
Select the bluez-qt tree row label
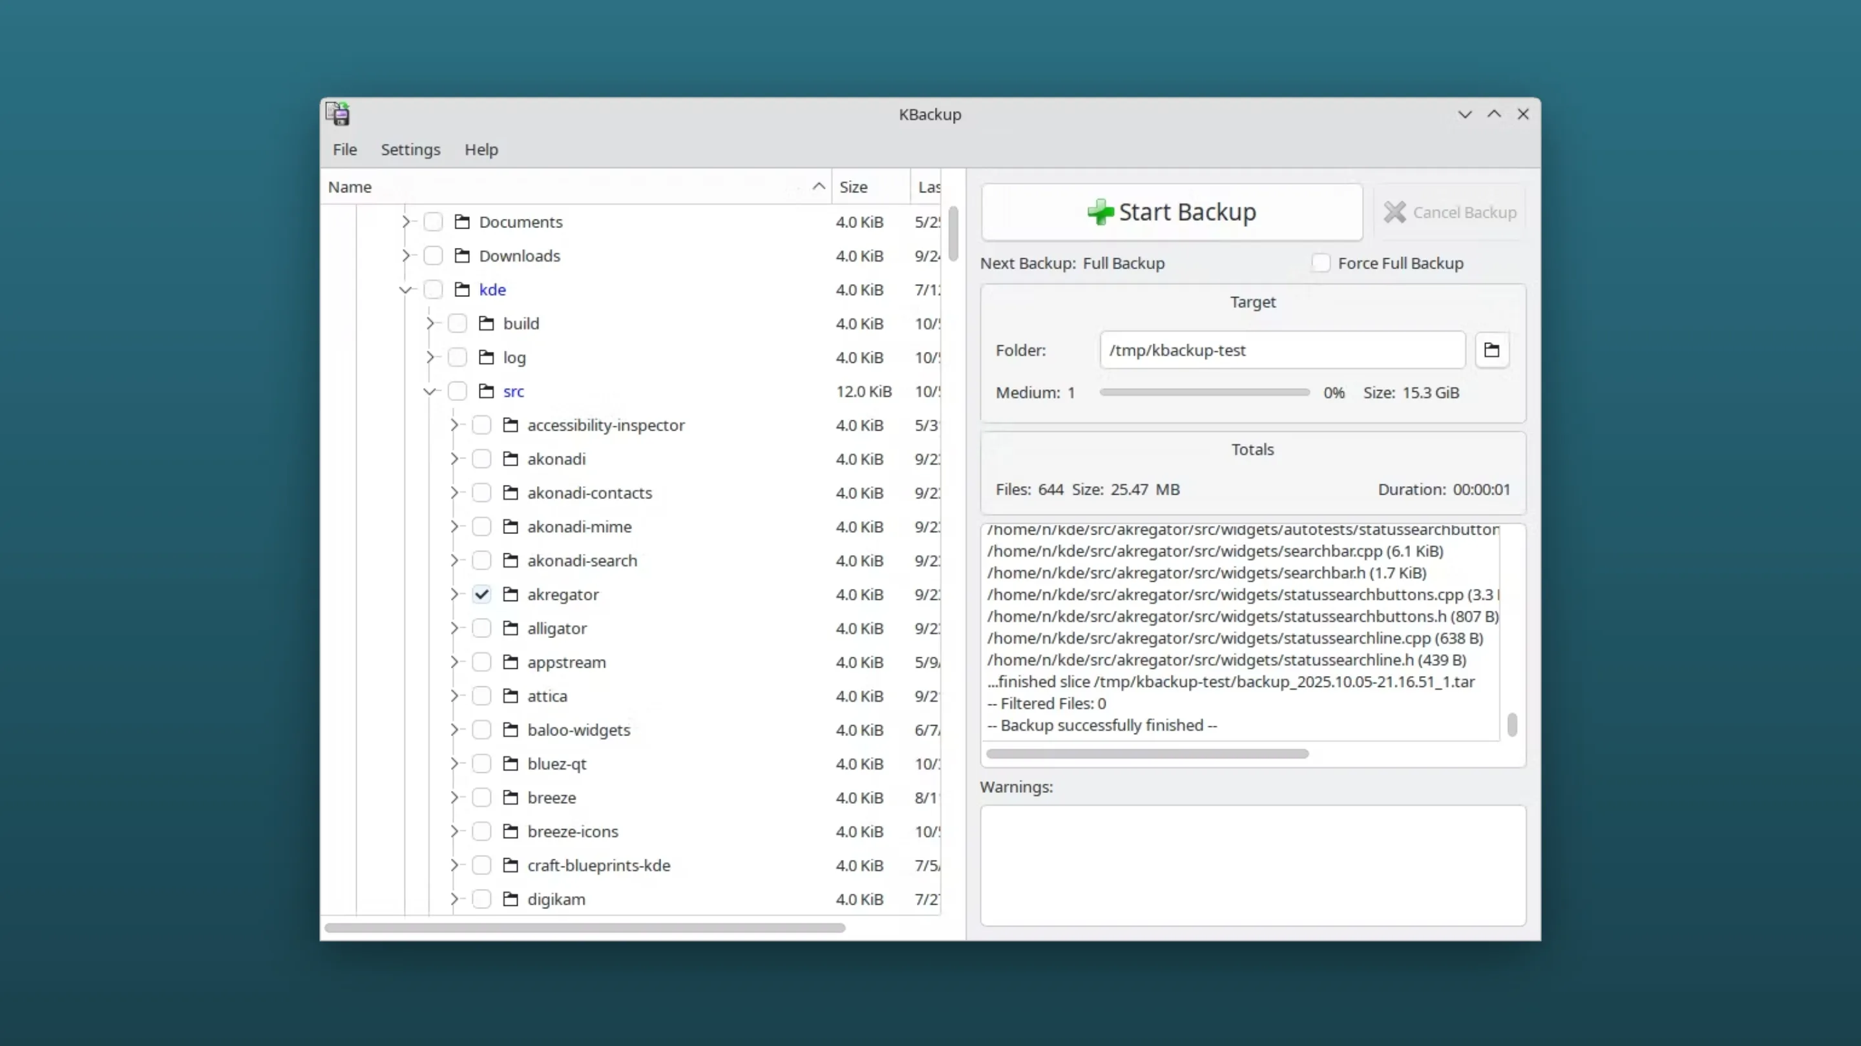pyautogui.click(x=556, y=764)
